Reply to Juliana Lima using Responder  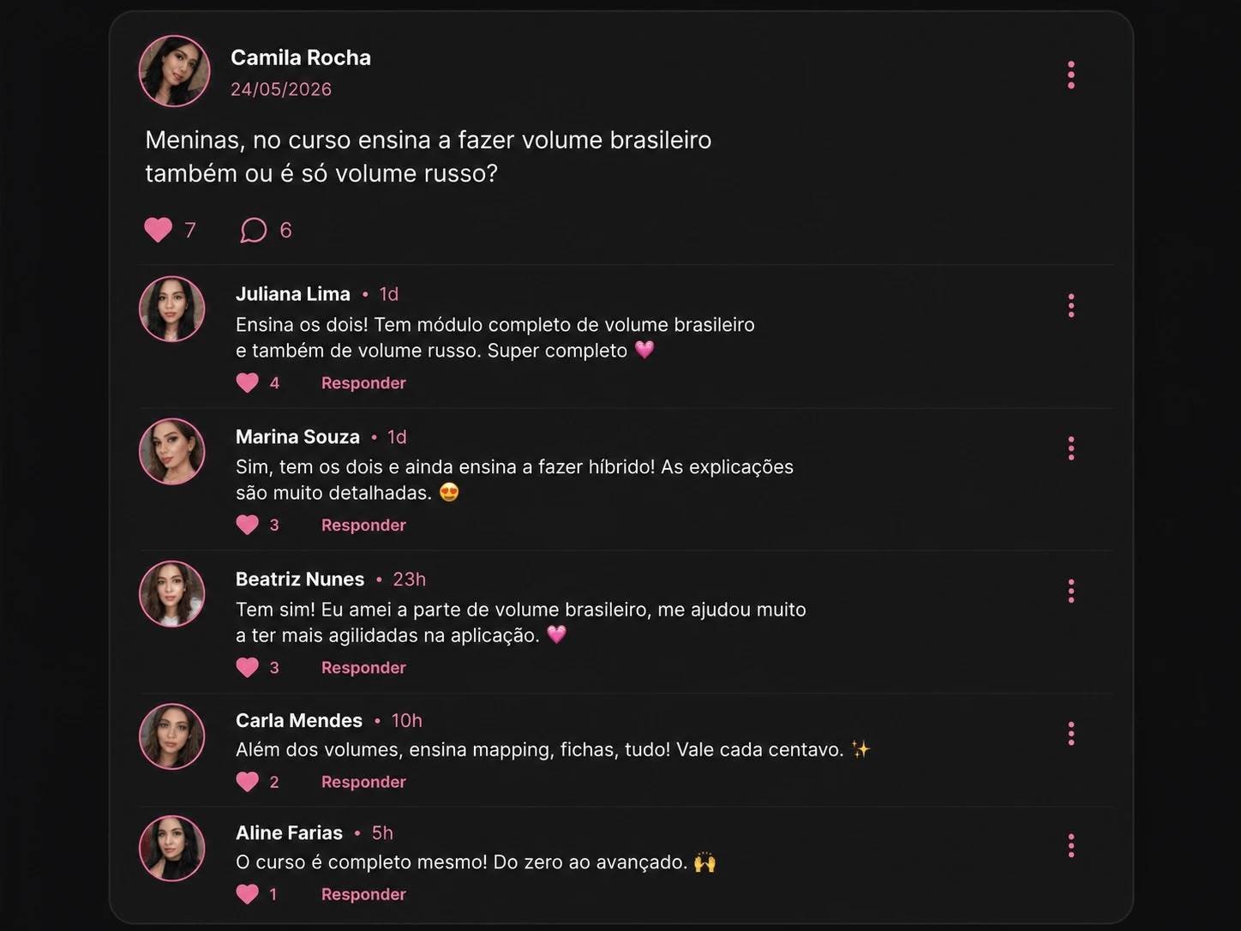[363, 383]
